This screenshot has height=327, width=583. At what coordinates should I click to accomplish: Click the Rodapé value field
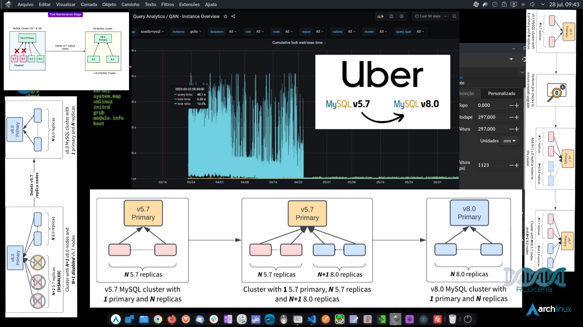(492, 117)
